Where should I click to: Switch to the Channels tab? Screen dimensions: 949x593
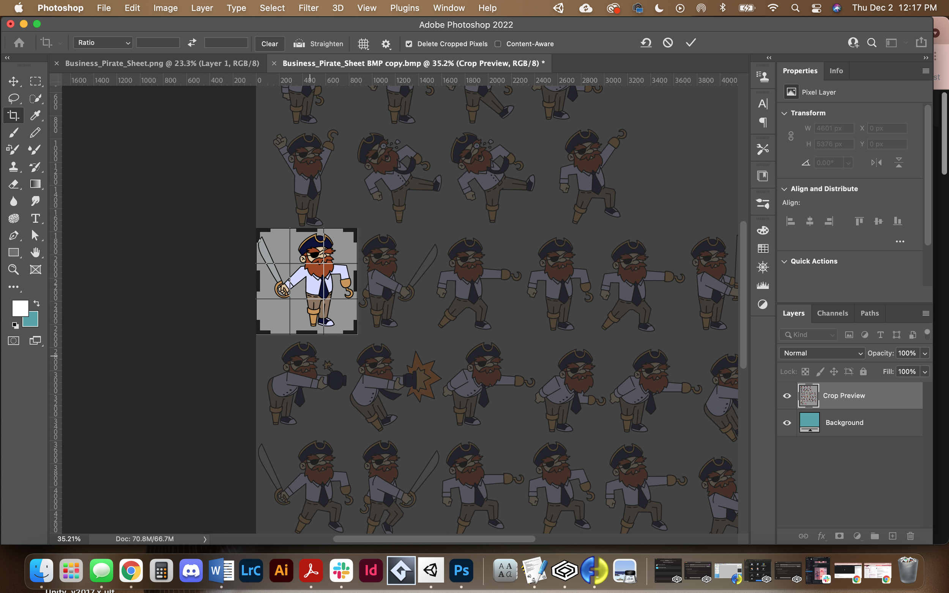832,313
